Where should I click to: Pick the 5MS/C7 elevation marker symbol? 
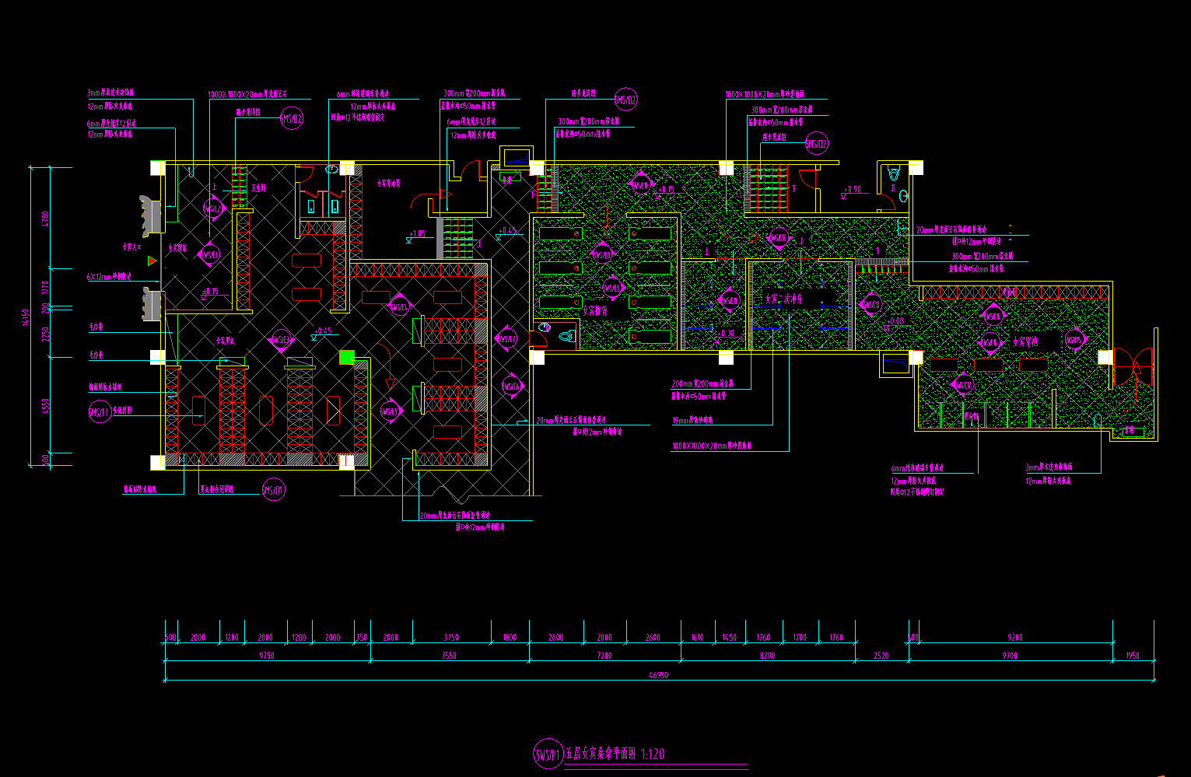pos(506,338)
